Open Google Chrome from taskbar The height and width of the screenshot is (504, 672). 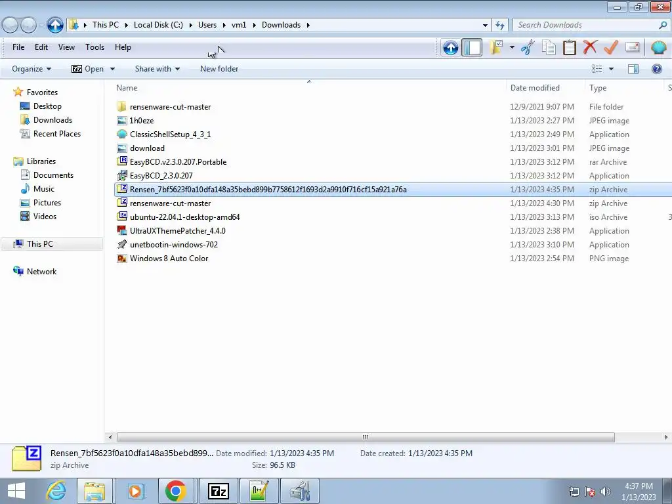click(x=176, y=491)
